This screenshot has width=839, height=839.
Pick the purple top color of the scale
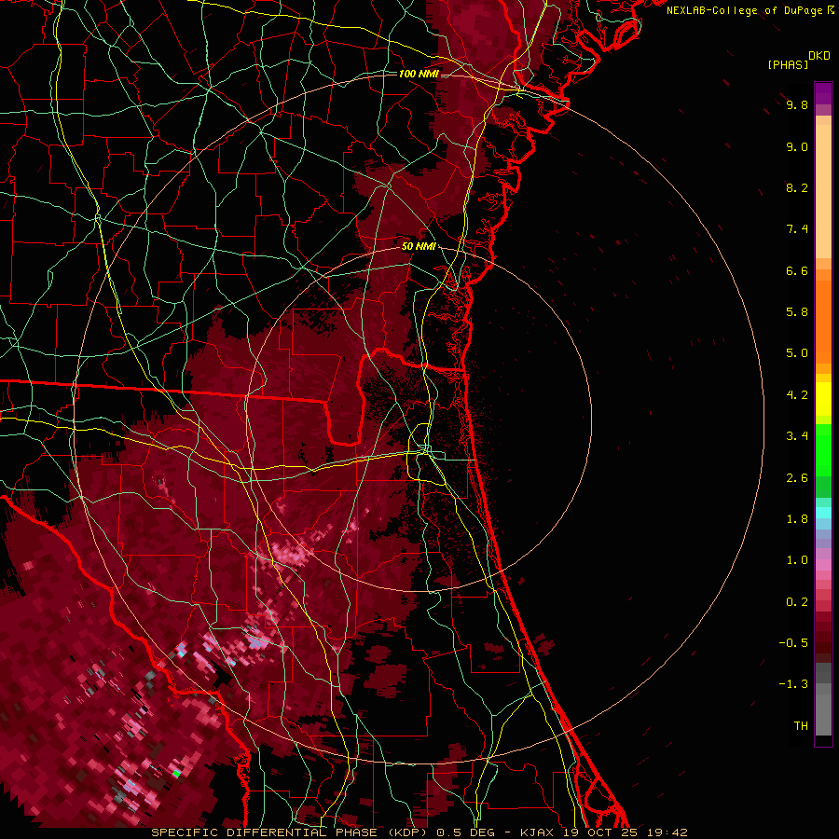(x=823, y=93)
